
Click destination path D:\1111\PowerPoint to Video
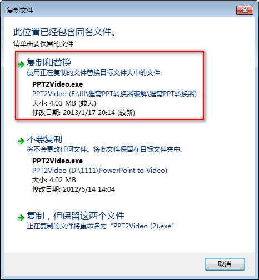[x=118, y=171]
